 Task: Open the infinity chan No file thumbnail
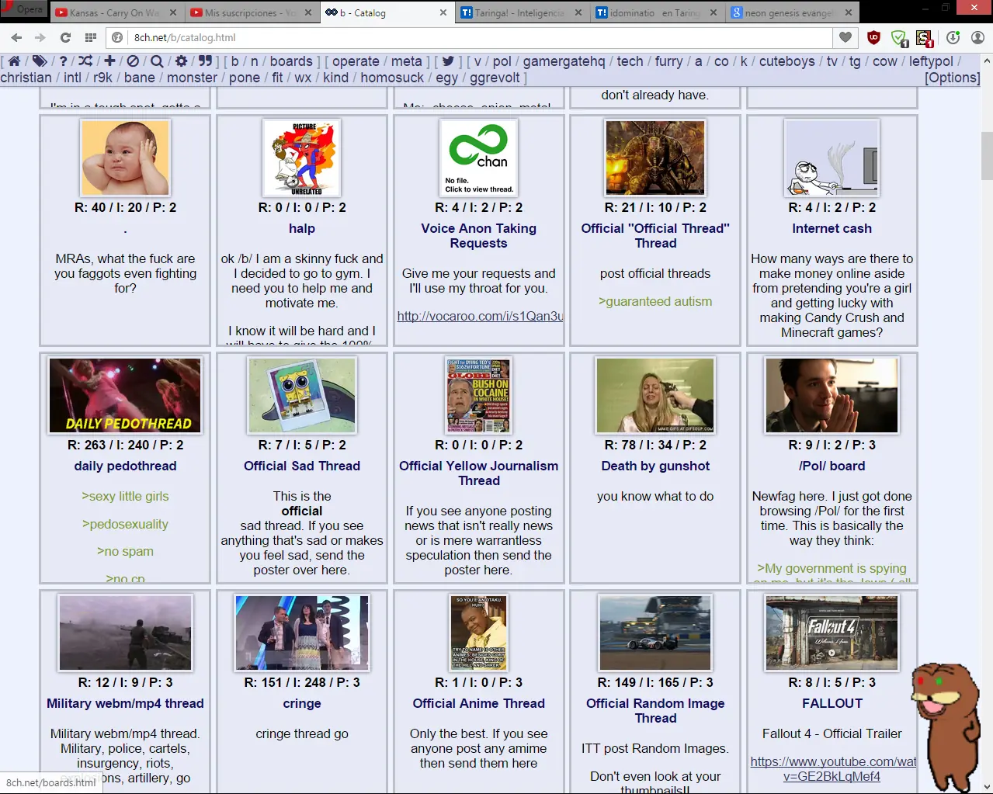coord(479,158)
